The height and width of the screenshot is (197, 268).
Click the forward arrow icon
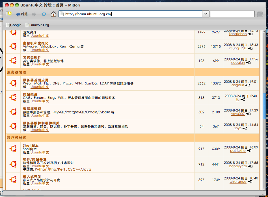[34, 14]
